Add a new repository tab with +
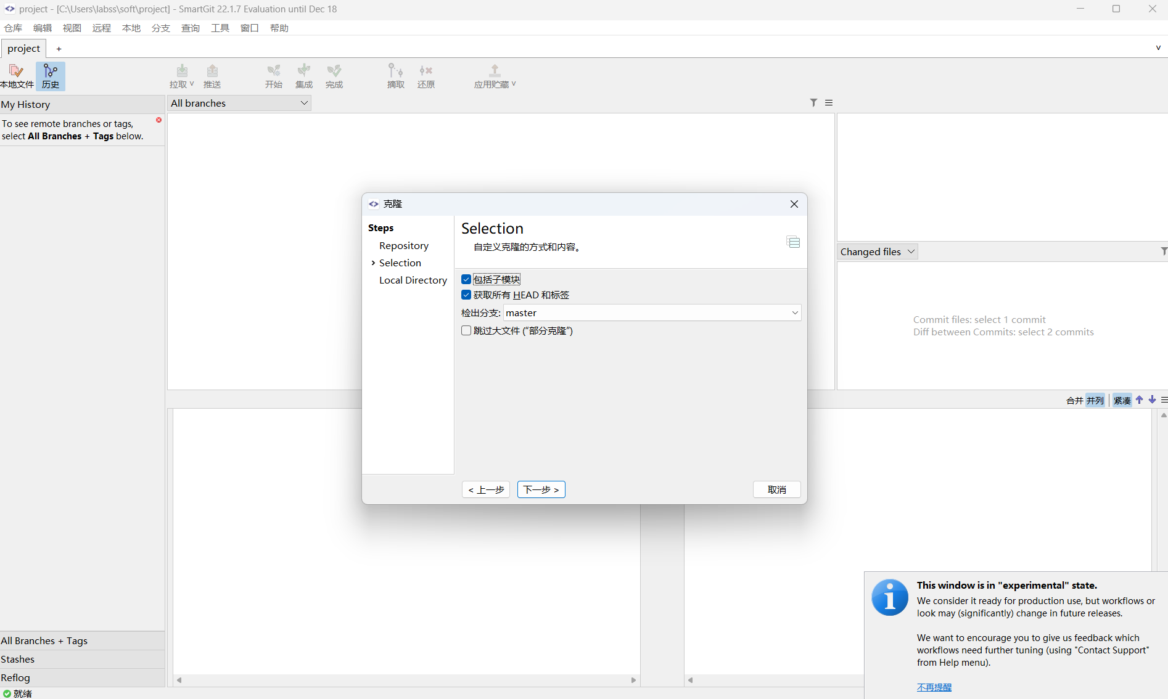 pos(59,49)
